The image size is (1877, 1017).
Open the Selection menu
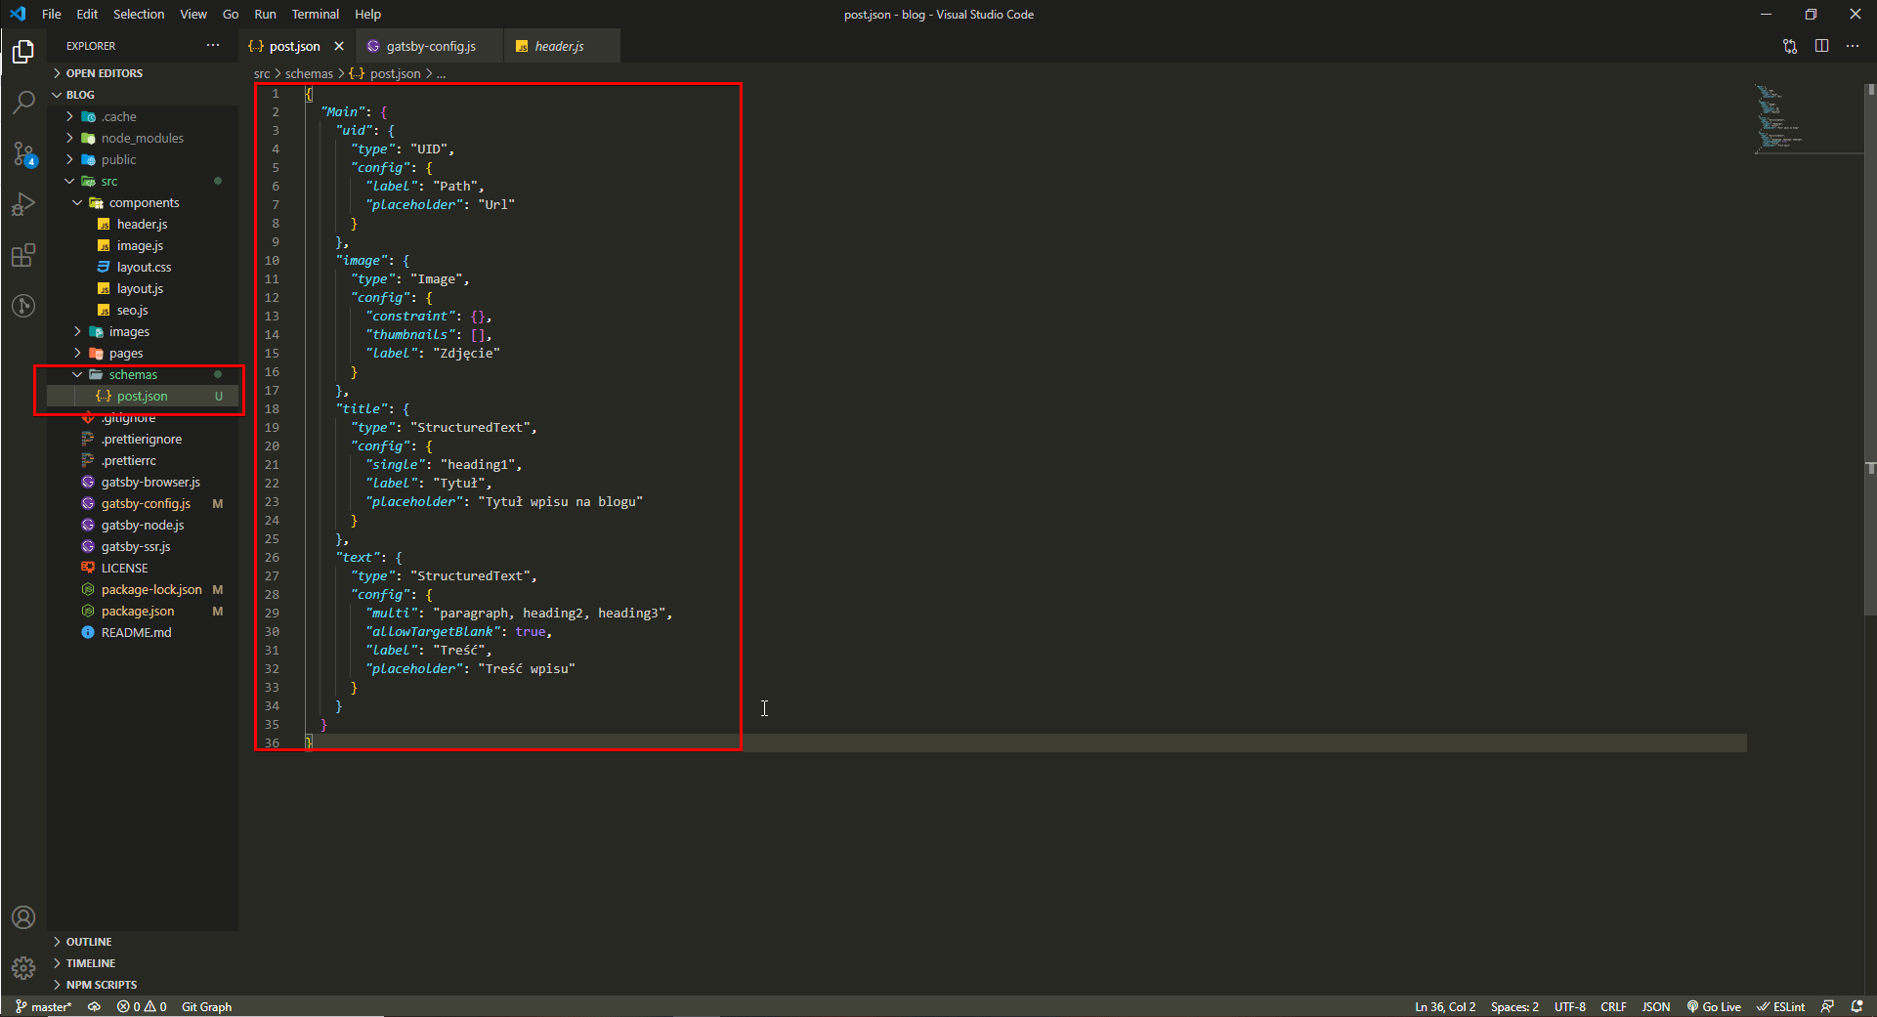point(139,14)
